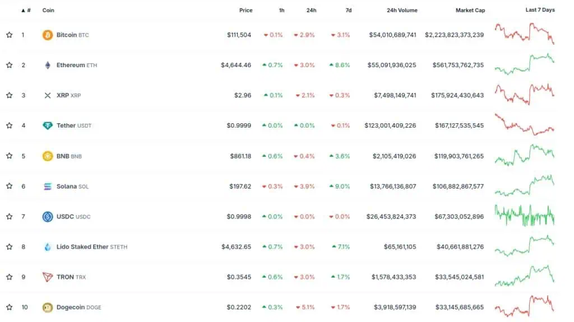This screenshot has height=322, width=574.
Task: Click the Dogecoin logo icon
Action: (x=47, y=307)
